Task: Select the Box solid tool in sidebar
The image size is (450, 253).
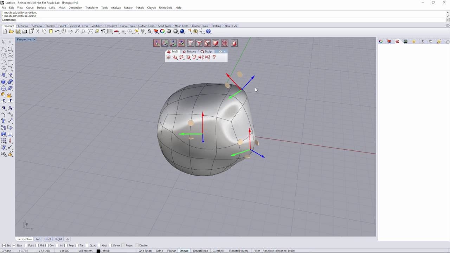Action: tap(4, 82)
